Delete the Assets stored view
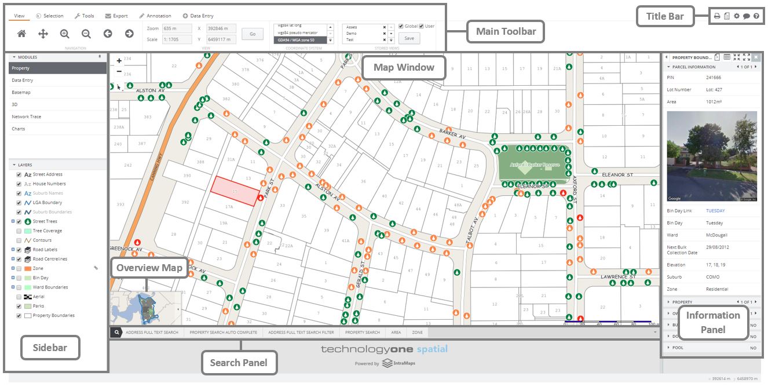The image size is (768, 387). click(385, 27)
